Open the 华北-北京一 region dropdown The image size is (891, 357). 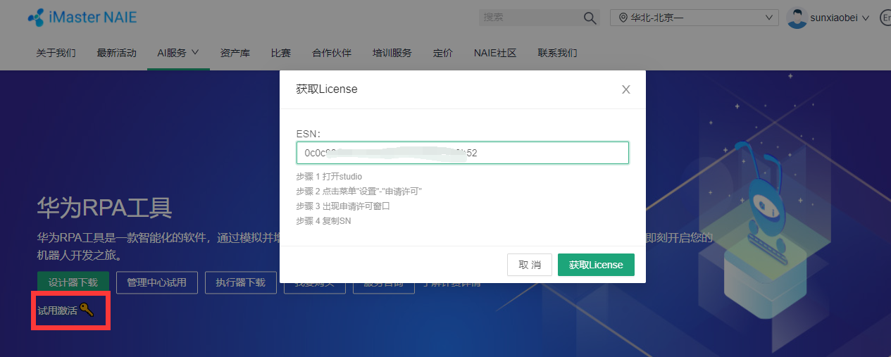pyautogui.click(x=694, y=18)
